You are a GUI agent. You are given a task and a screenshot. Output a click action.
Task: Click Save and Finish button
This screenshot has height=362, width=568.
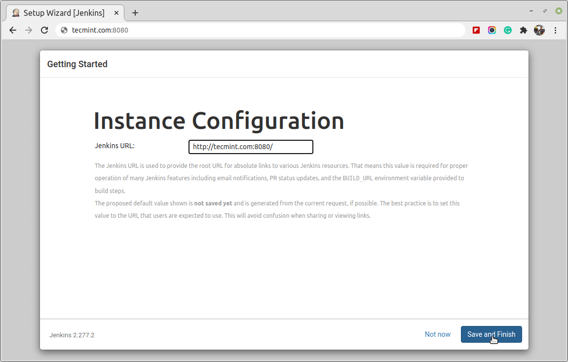click(x=491, y=334)
